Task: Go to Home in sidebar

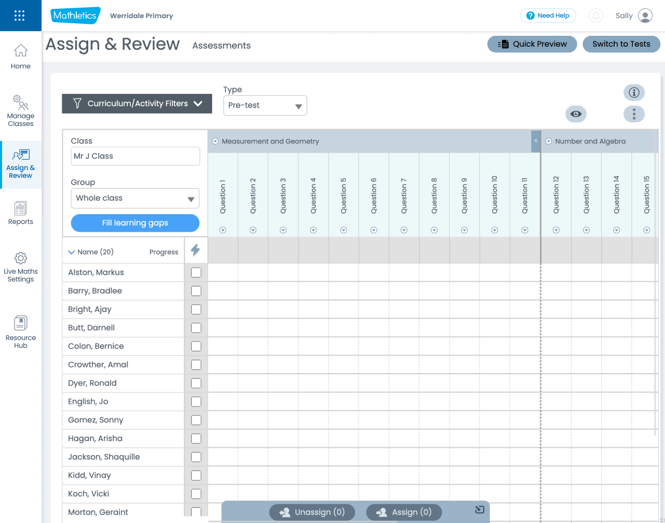Action: coord(21,57)
